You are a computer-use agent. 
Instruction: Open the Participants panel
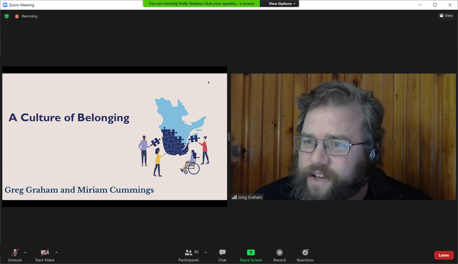[x=189, y=255]
